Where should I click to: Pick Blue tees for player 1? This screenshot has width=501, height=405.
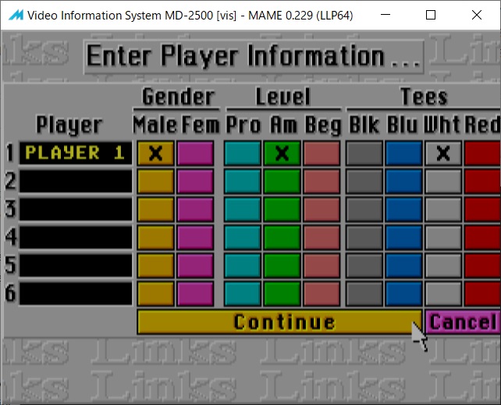click(x=403, y=154)
